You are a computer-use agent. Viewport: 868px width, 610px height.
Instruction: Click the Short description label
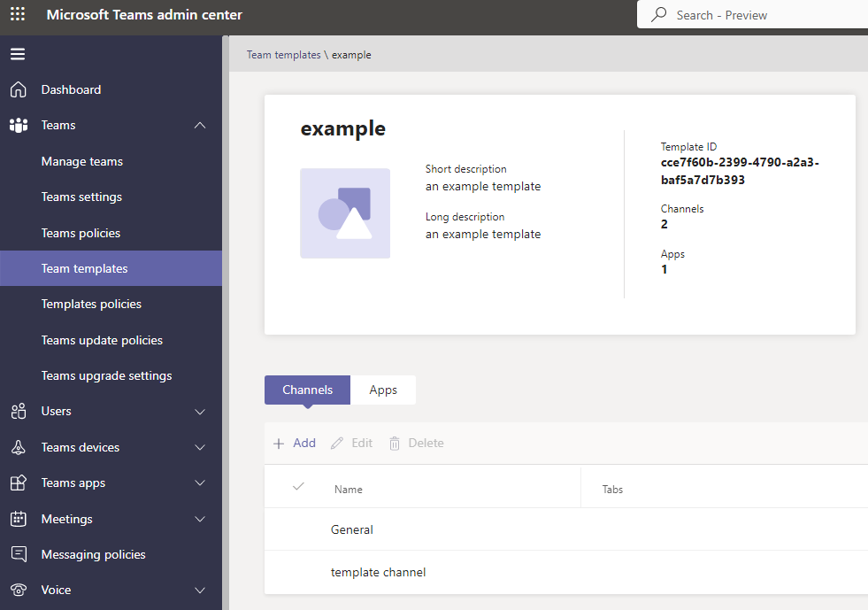tap(465, 169)
